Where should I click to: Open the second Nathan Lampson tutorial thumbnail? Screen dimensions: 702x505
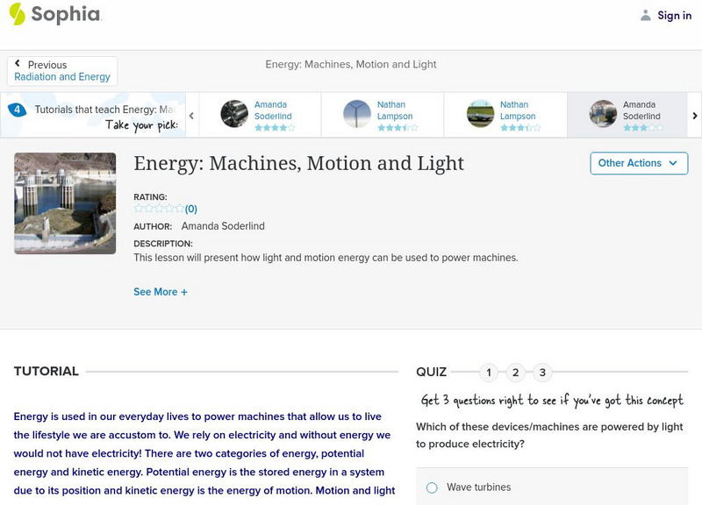[x=480, y=114]
